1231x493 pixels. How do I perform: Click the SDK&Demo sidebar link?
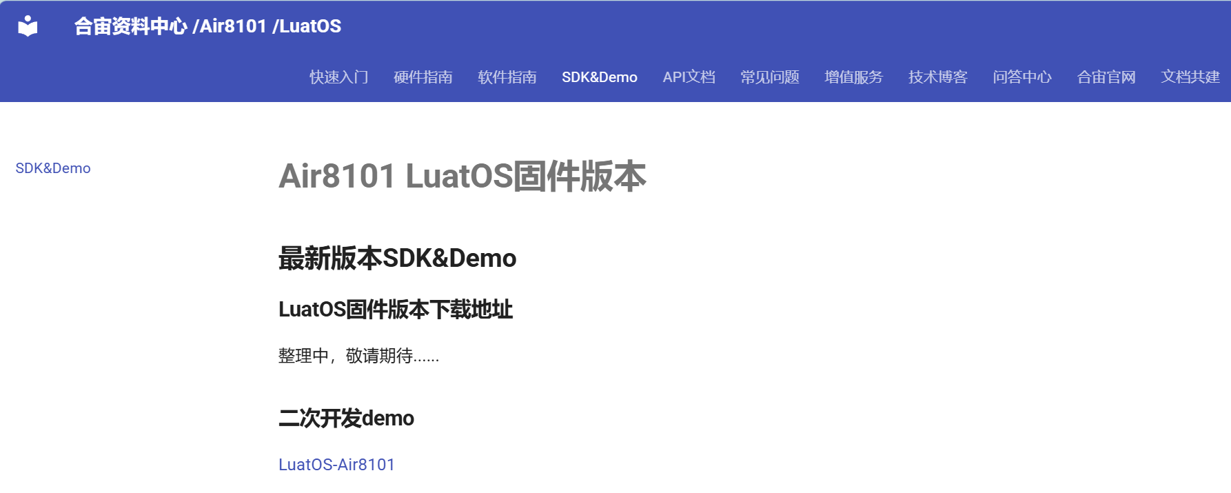coord(53,168)
